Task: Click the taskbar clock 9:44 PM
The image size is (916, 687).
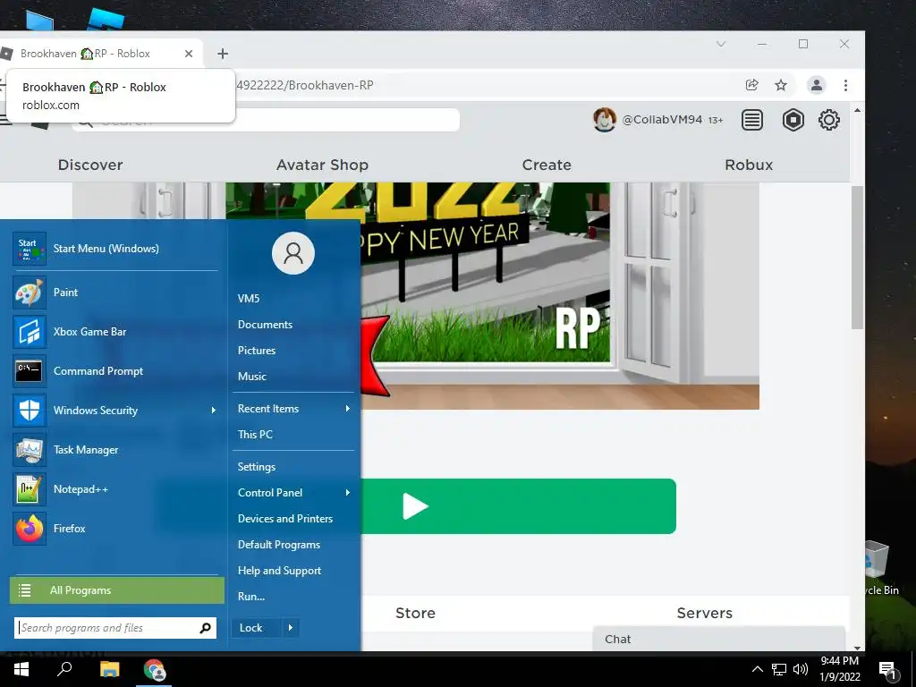Action: click(839, 669)
